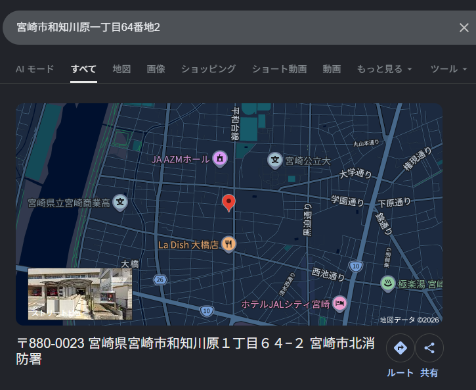The image size is (476, 390).
Task: Click the JA AZMホール purple venue marker
Action: pos(220,158)
